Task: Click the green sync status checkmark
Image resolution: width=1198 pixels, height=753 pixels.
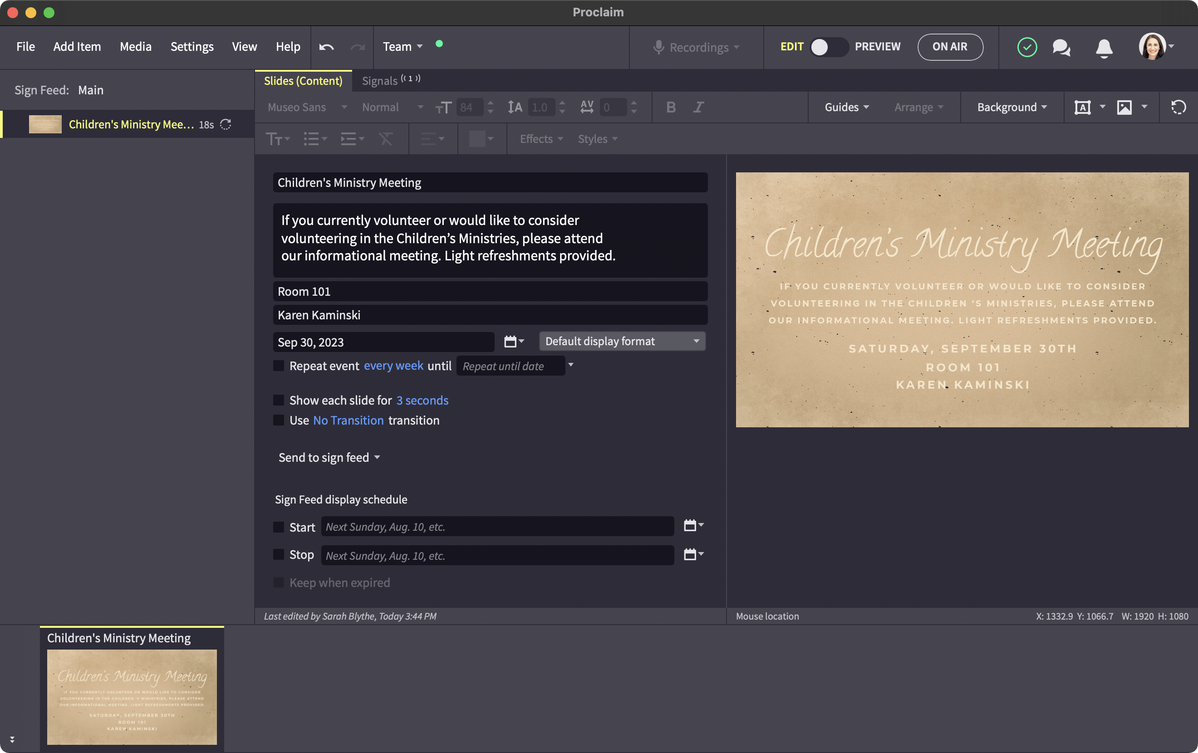Action: click(x=1027, y=47)
